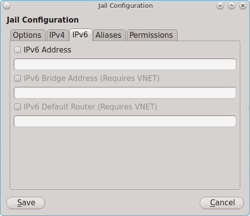The width and height of the screenshot is (250, 216).
Task: Select the IPv6 Default Router text field
Action: pos(125,121)
